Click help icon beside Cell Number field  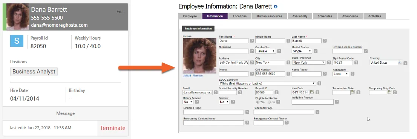pyautogui.click(x=288, y=74)
